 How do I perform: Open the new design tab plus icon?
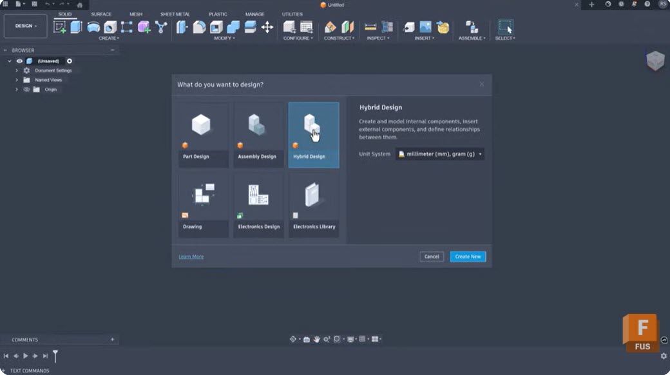pos(591,5)
